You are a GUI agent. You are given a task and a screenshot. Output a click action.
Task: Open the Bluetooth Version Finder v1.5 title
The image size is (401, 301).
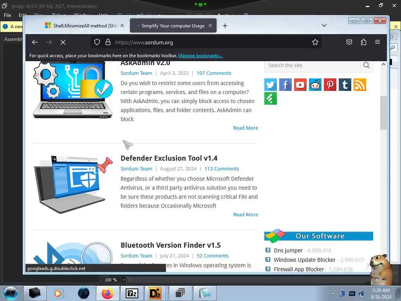[171, 245]
